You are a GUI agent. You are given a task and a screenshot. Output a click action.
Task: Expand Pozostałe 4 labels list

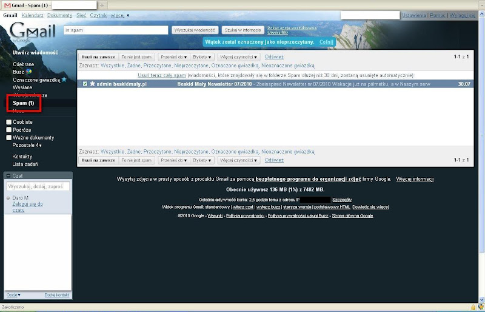(27, 145)
